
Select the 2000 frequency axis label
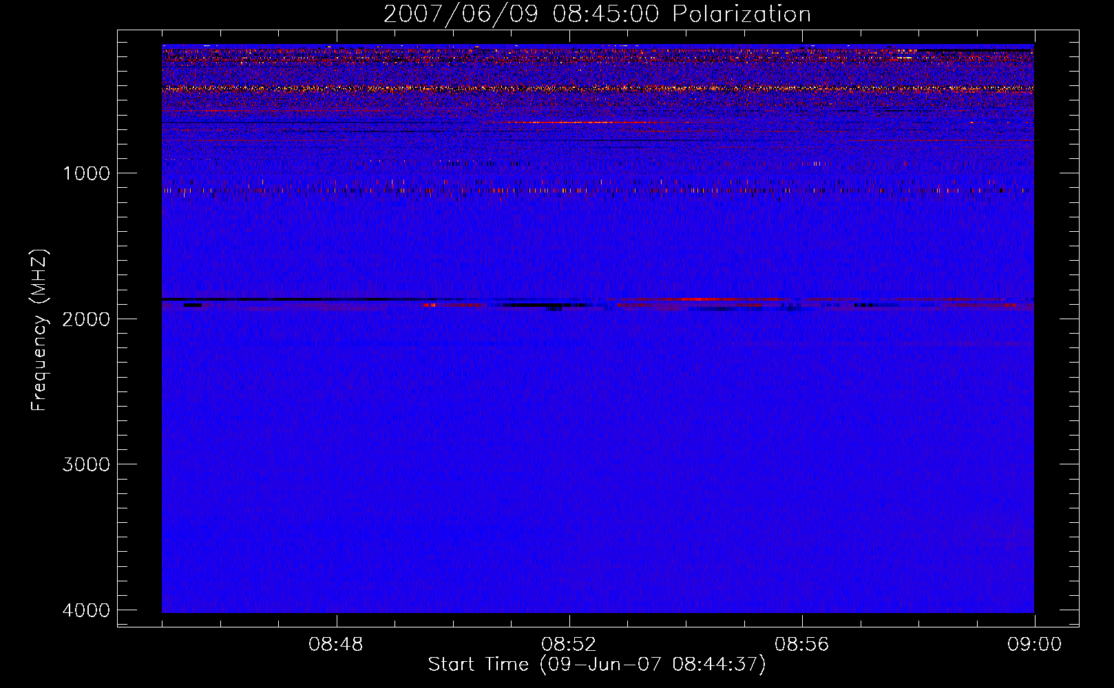coord(86,319)
